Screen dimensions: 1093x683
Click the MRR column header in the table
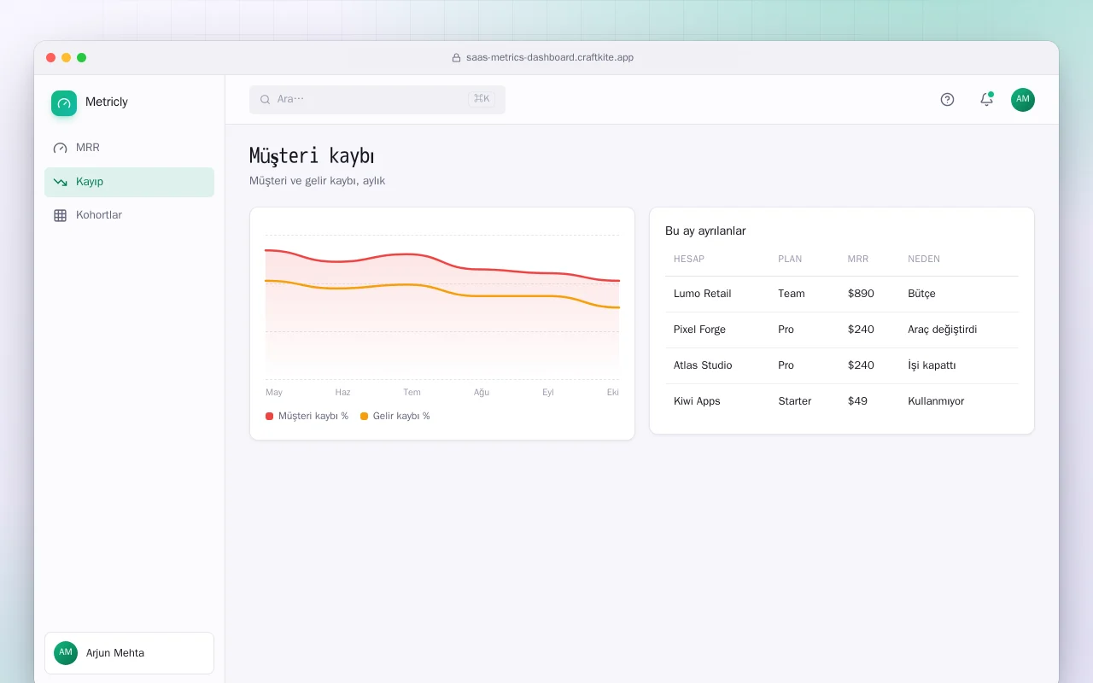point(858,260)
